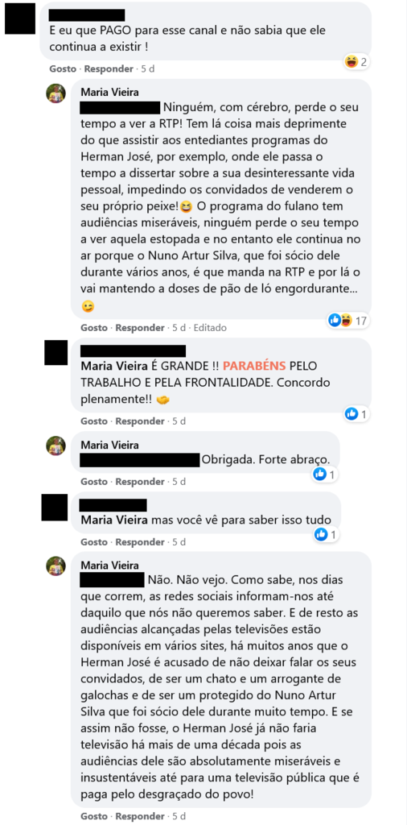
Task: Like Maria Vieira's comment marked Editado
Action: 93,328
